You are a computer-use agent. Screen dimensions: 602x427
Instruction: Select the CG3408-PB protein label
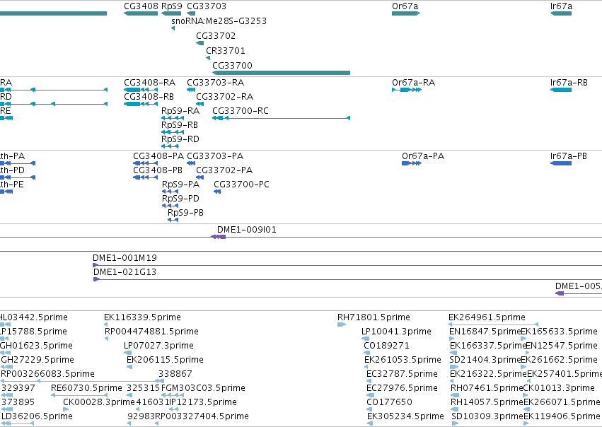(158, 170)
